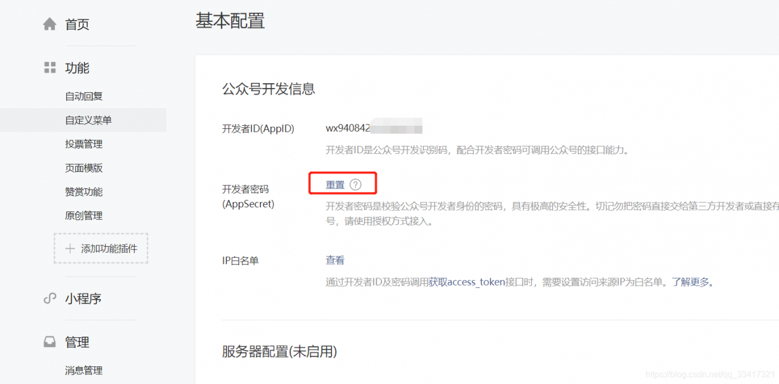
Task: Click 了解更多 link
Action: tap(691, 282)
